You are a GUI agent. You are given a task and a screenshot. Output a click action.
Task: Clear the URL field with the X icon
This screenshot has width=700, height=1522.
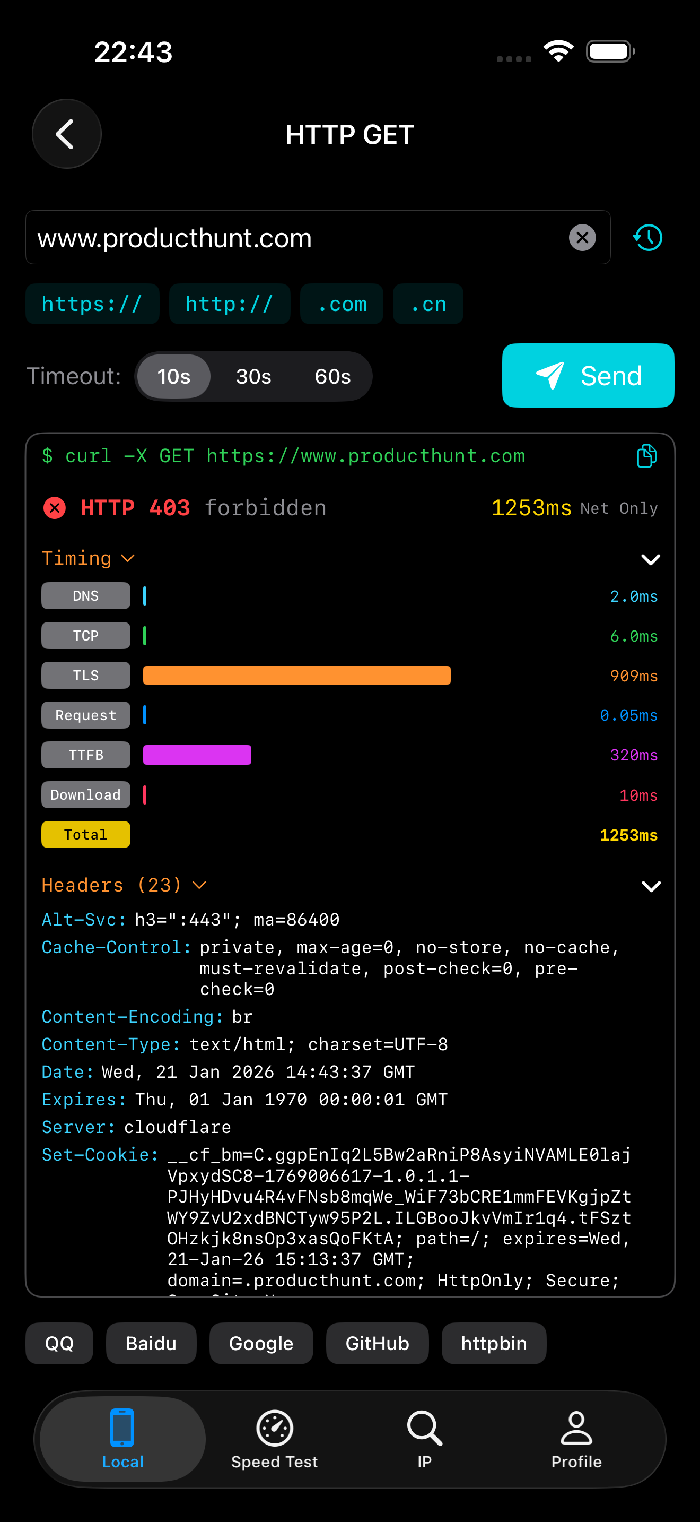point(582,238)
